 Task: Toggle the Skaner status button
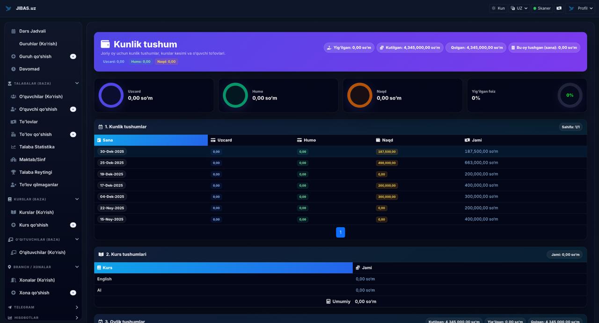(x=542, y=8)
